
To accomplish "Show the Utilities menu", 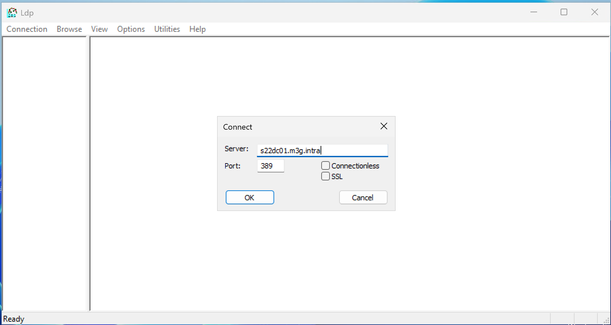I will 167,29.
